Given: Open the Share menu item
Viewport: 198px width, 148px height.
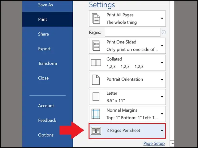Looking at the screenshot, I should tap(43, 34).
